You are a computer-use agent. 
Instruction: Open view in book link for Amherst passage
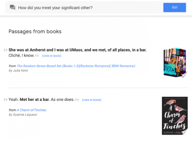(x=52, y=56)
